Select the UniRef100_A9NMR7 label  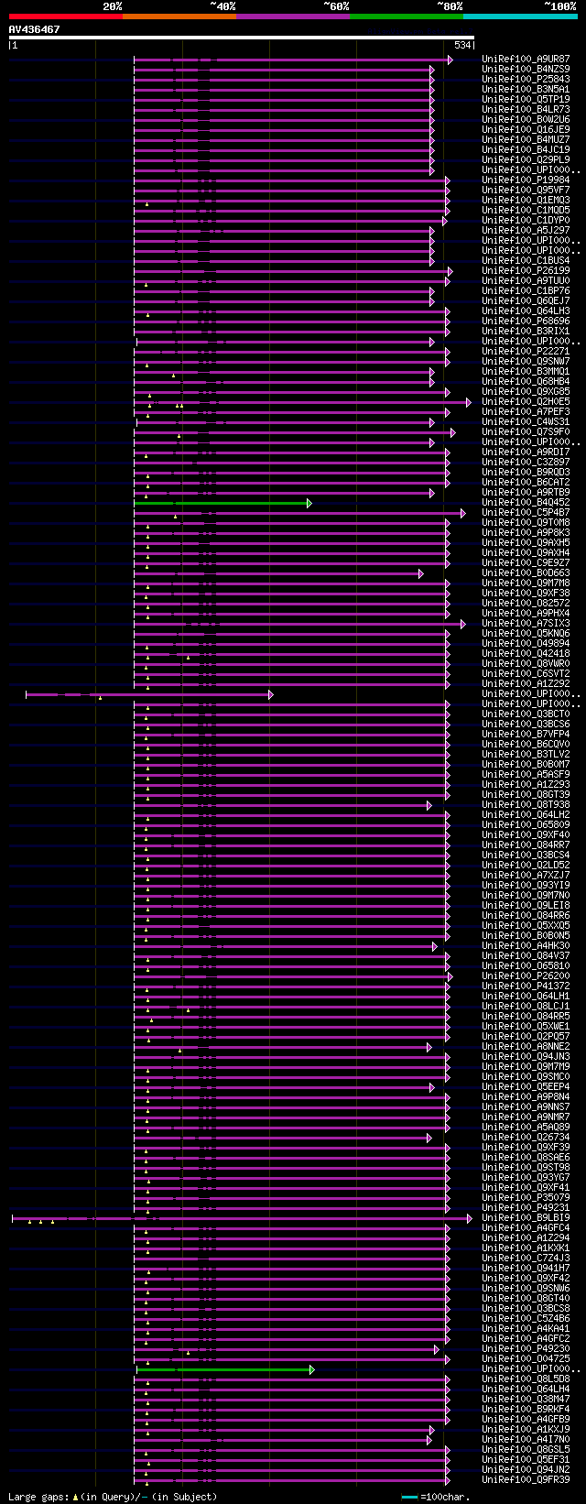point(526,1117)
